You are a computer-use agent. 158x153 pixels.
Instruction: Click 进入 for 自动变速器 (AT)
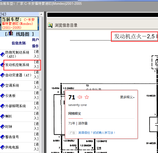coord(36,75)
